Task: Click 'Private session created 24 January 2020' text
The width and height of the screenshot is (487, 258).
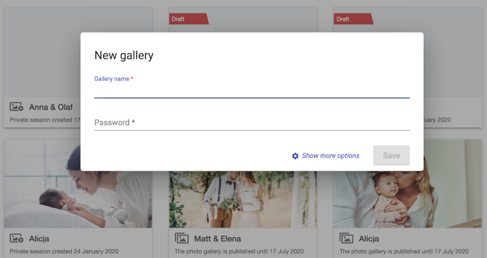Action: 64,251
